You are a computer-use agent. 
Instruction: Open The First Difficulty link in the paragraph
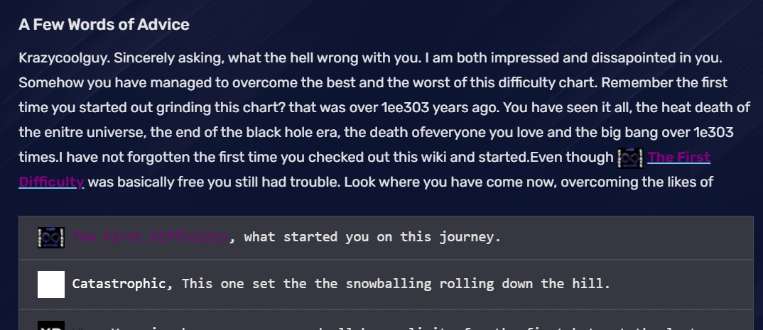[678, 157]
